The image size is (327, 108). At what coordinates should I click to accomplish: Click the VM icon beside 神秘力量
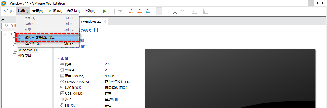click(15, 55)
